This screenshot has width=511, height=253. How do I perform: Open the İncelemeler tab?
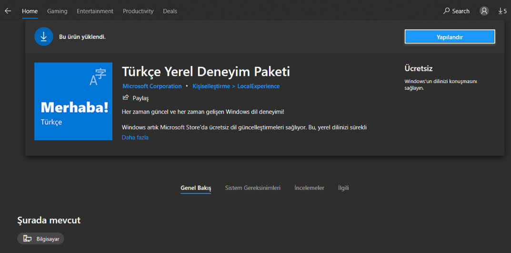[x=309, y=188]
